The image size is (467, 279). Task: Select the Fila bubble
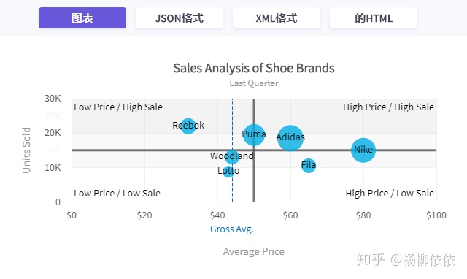(308, 166)
